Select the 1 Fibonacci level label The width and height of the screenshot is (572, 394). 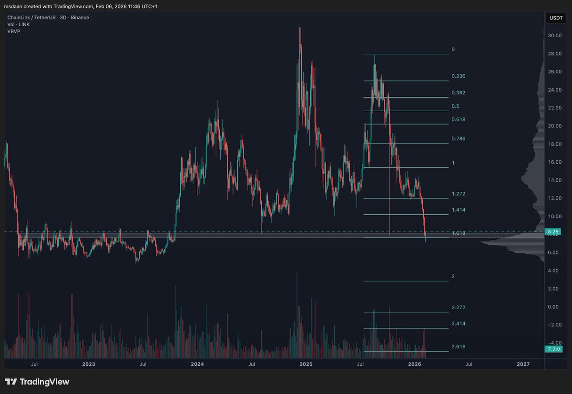coord(453,163)
